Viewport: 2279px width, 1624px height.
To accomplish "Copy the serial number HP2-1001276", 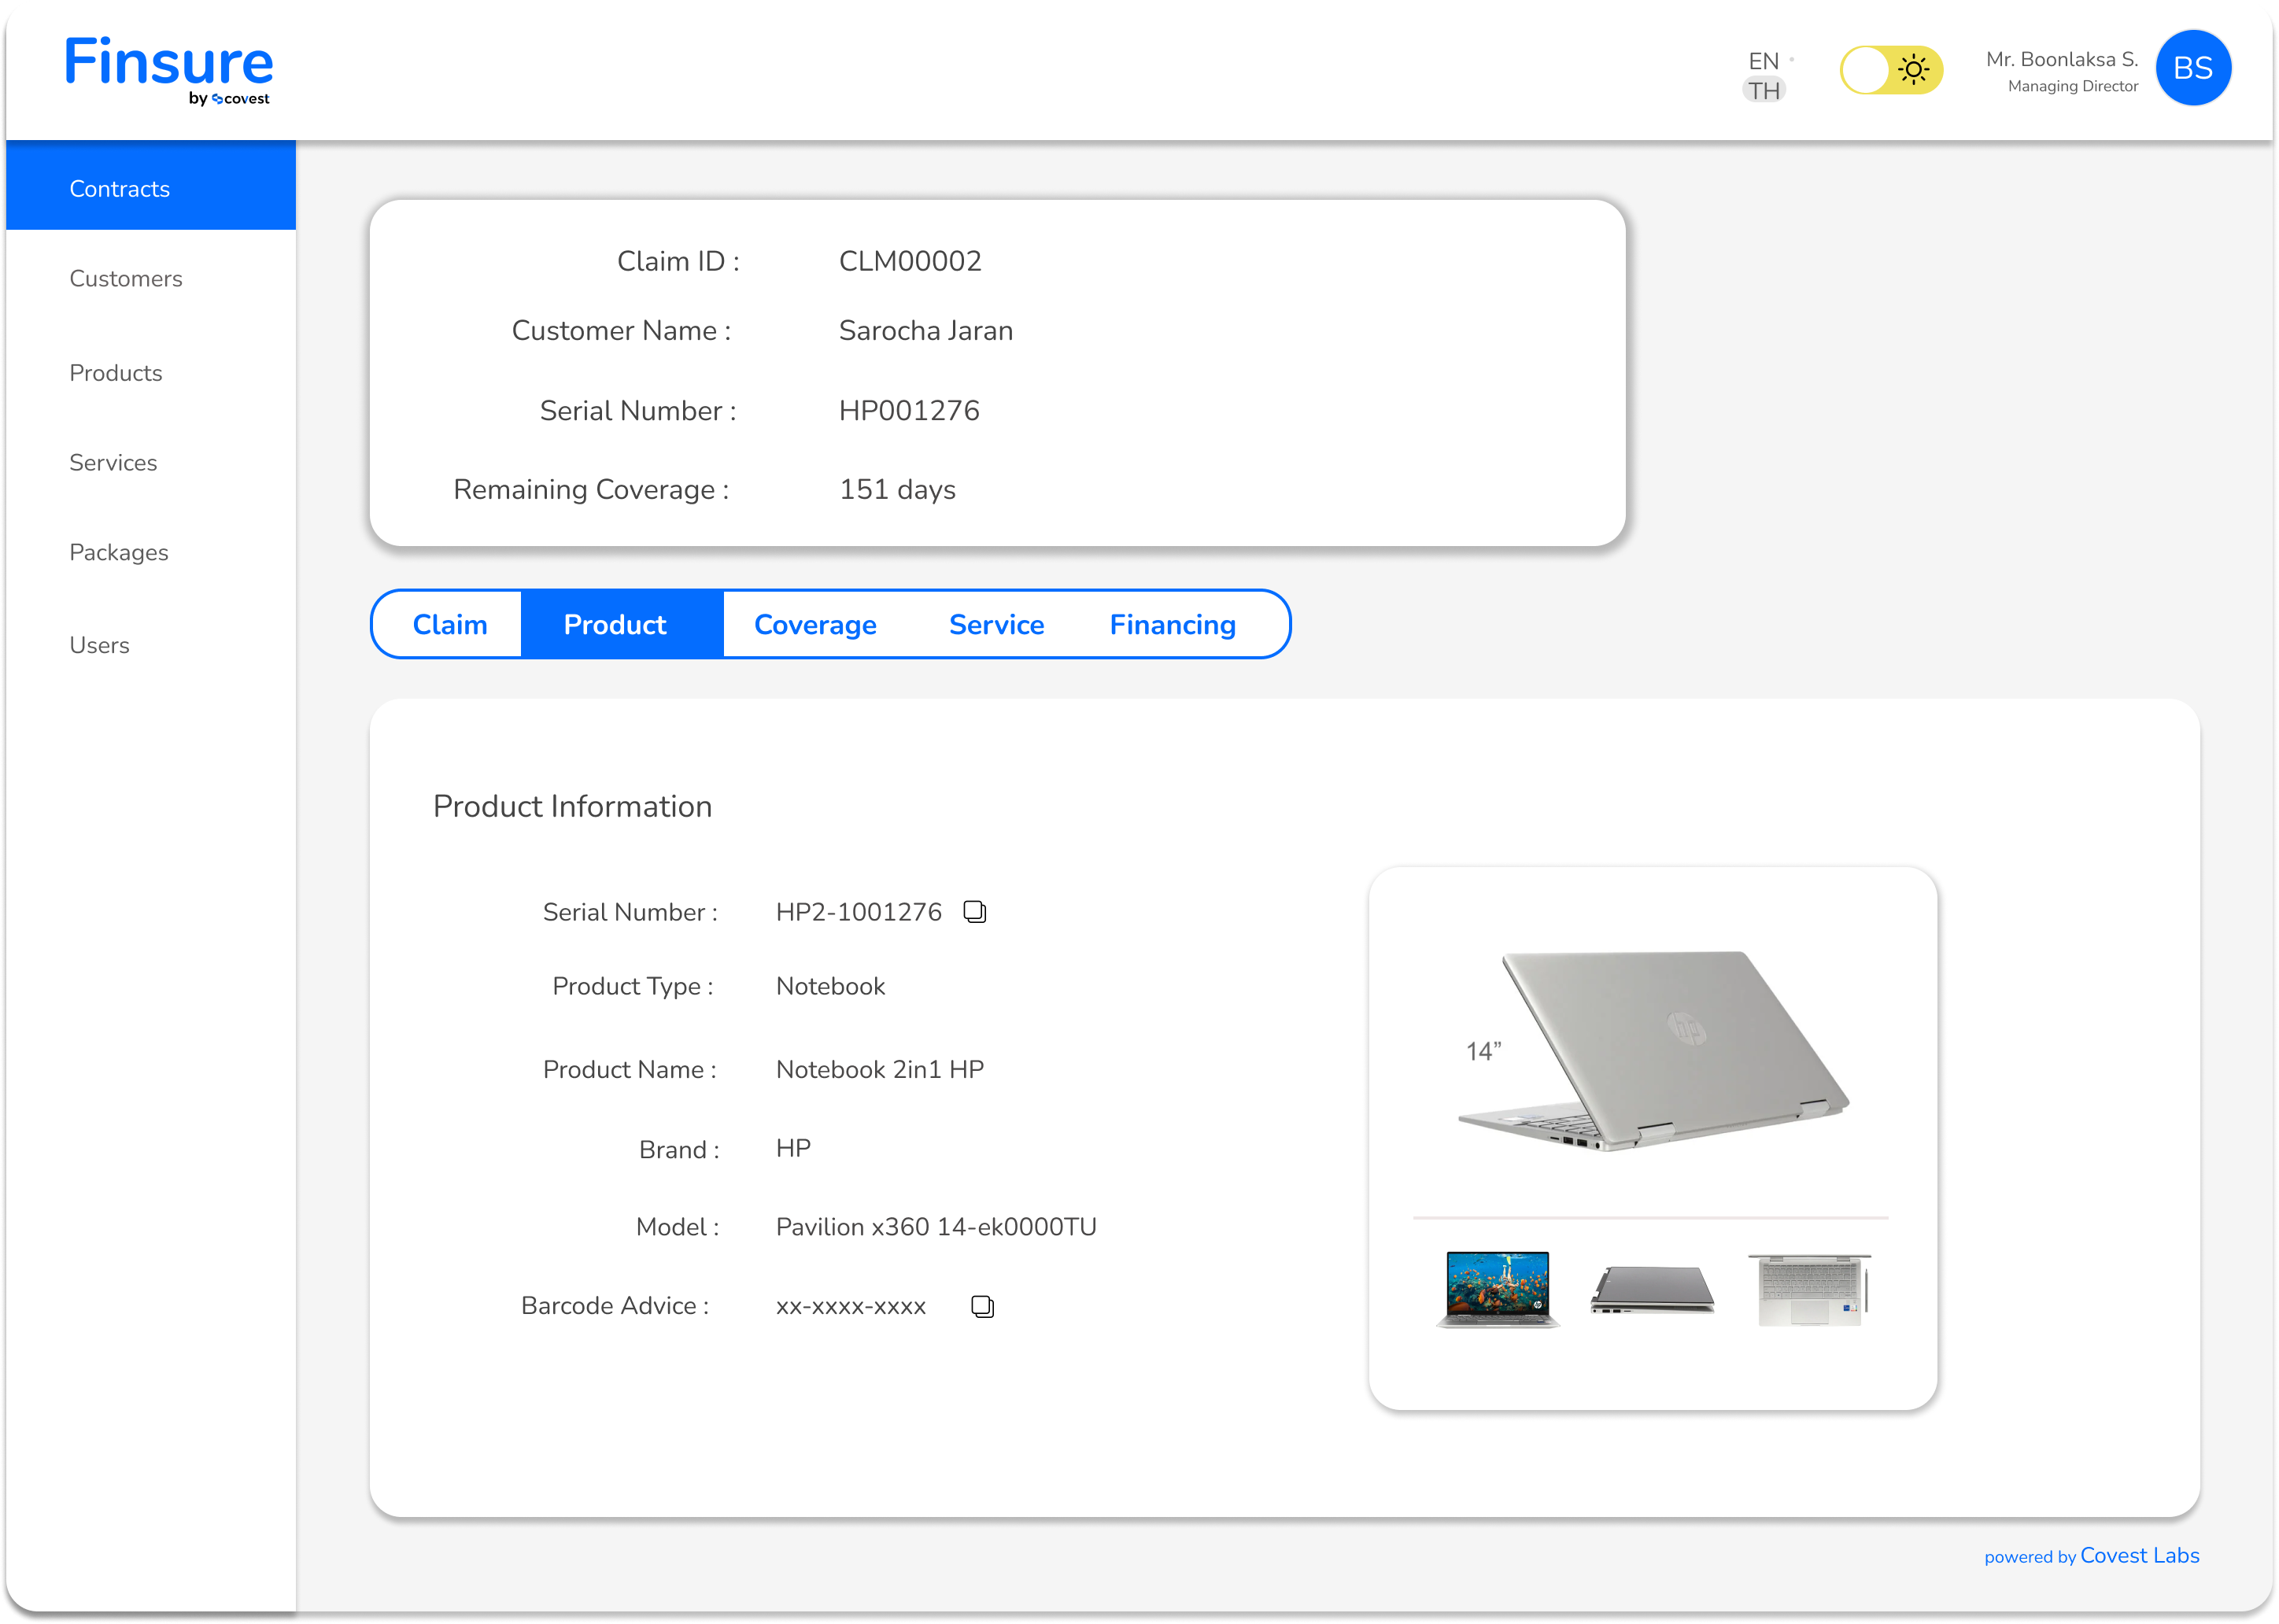I will click(974, 911).
